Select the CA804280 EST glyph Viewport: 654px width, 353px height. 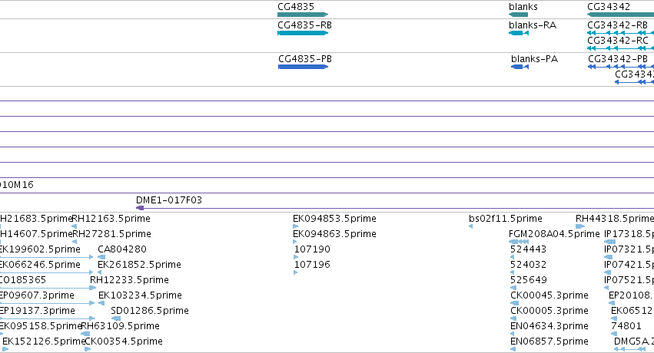pos(101,257)
